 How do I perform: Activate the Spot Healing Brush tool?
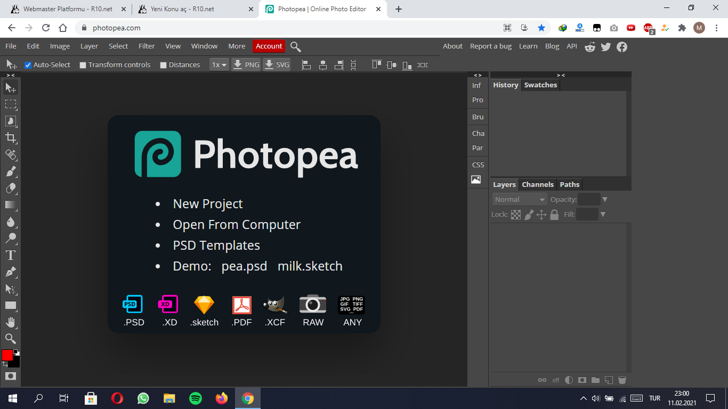(x=11, y=154)
